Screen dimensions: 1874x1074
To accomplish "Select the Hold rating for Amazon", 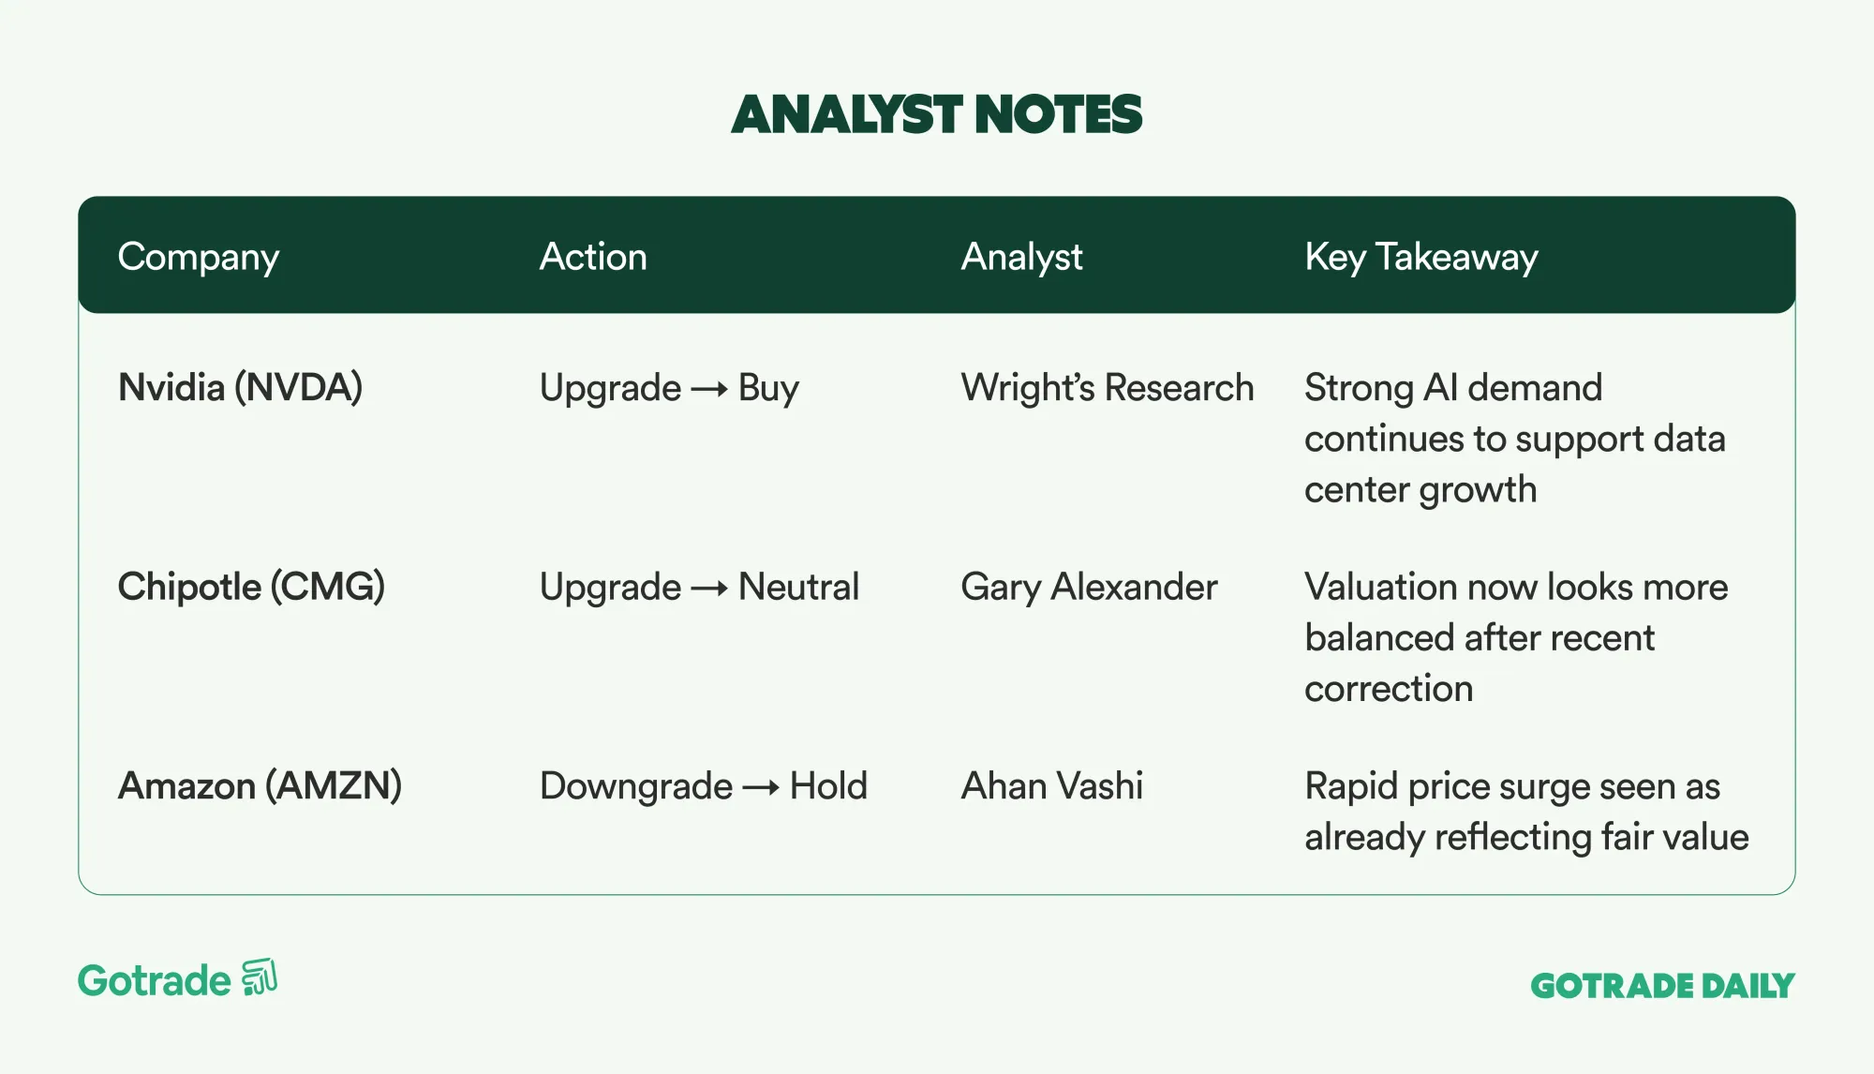I will coord(828,785).
